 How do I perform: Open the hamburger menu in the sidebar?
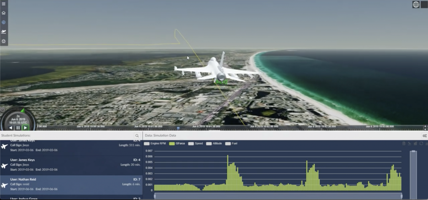3,4
